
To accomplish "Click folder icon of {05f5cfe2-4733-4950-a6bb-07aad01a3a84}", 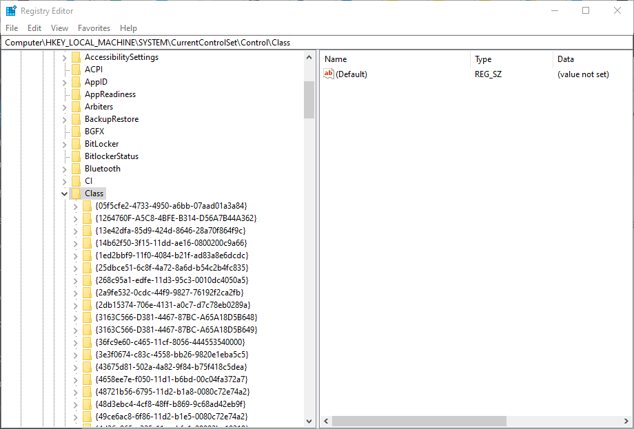I will click(x=87, y=206).
